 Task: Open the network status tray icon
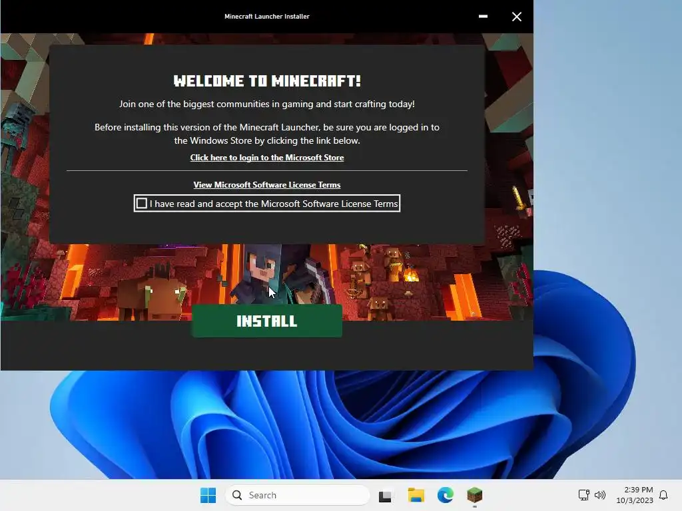click(x=583, y=495)
